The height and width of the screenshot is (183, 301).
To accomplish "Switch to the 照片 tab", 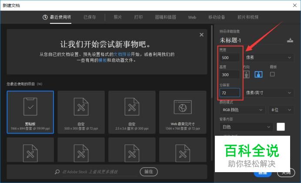I will coord(118,17).
